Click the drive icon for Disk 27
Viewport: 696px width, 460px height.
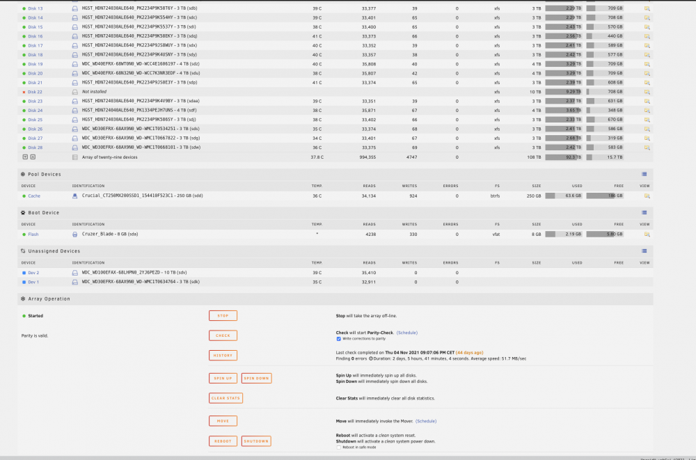click(75, 138)
